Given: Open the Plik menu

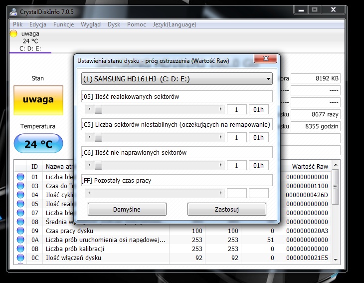Looking at the screenshot, I should pos(17,24).
